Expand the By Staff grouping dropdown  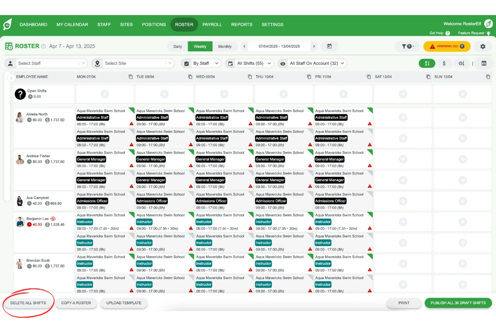[202, 63]
